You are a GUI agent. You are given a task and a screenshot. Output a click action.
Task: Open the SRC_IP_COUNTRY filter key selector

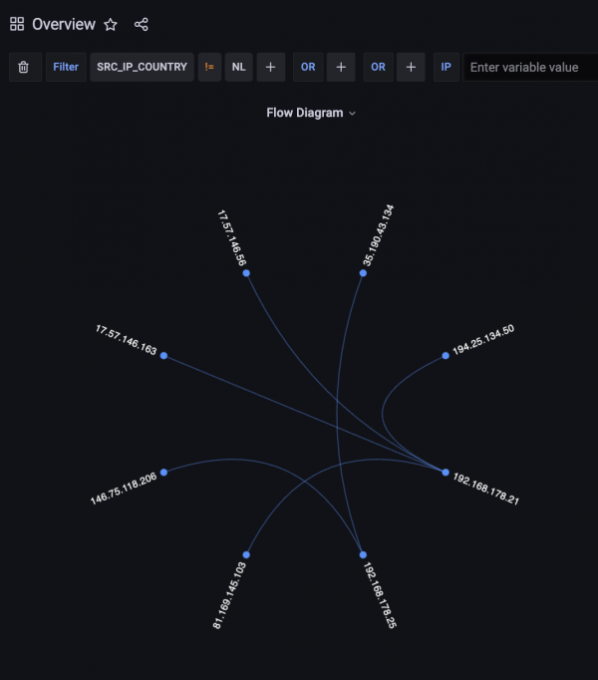142,67
